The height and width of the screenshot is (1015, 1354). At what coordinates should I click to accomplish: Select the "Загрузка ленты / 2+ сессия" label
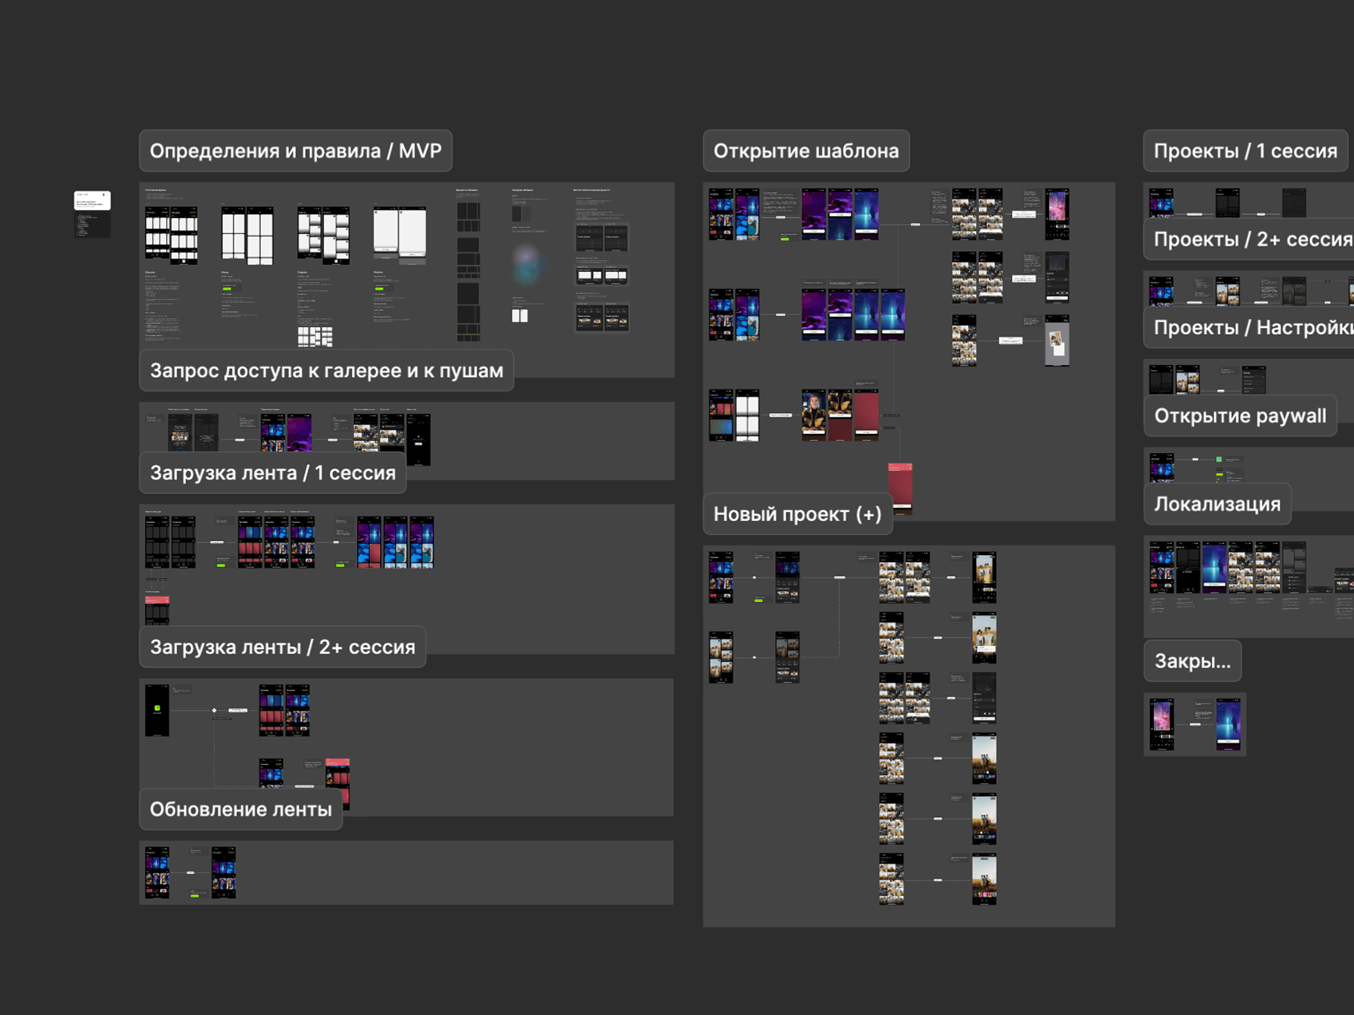(282, 647)
